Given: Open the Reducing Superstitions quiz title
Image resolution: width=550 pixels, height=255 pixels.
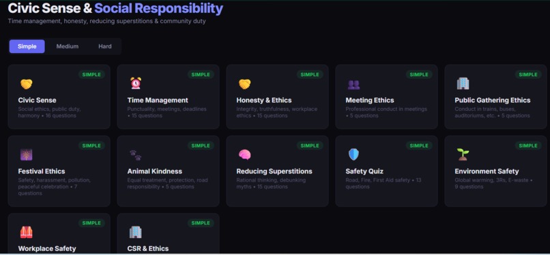Looking at the screenshot, I should pyautogui.click(x=274, y=171).
